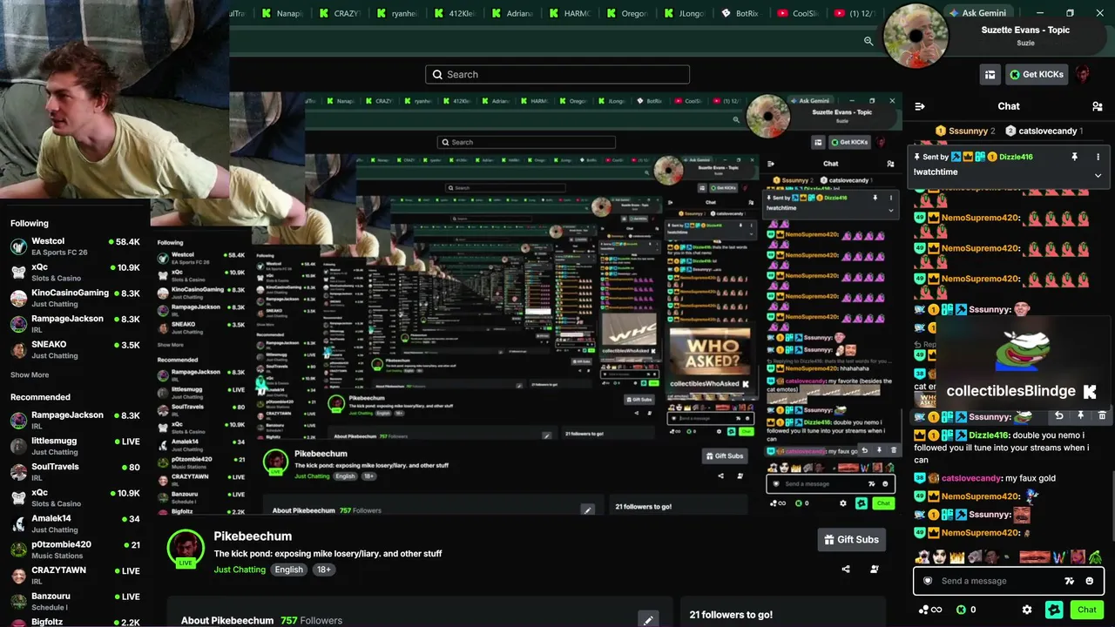
Task: Open CRAZYTAWN recommended channel
Action: tap(74, 576)
